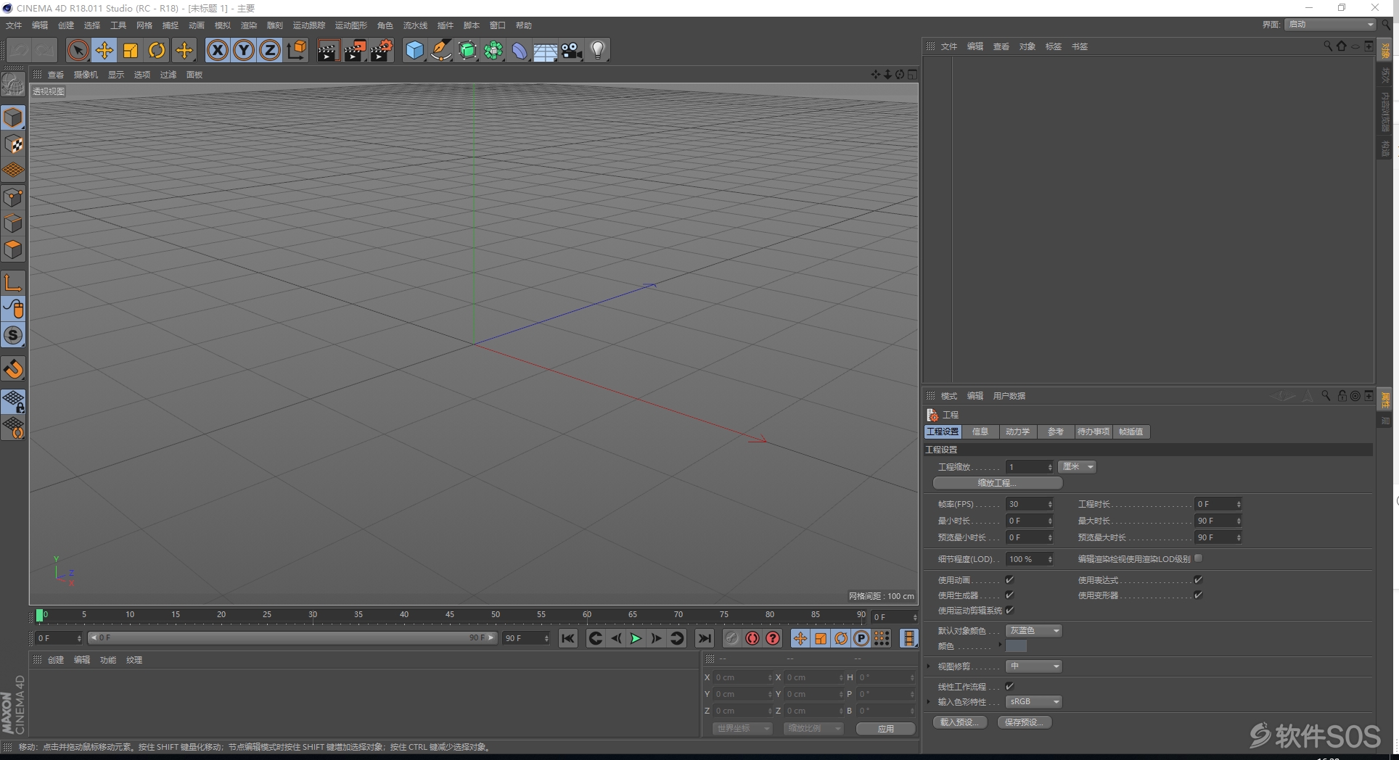Switch to Texture mode checkered icon
Viewport: 1399px width, 760px height.
[13, 144]
